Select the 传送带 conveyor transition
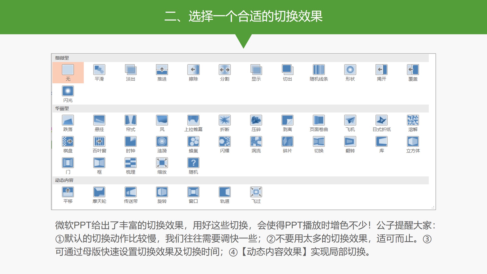The width and height of the screenshot is (487, 274). click(131, 195)
